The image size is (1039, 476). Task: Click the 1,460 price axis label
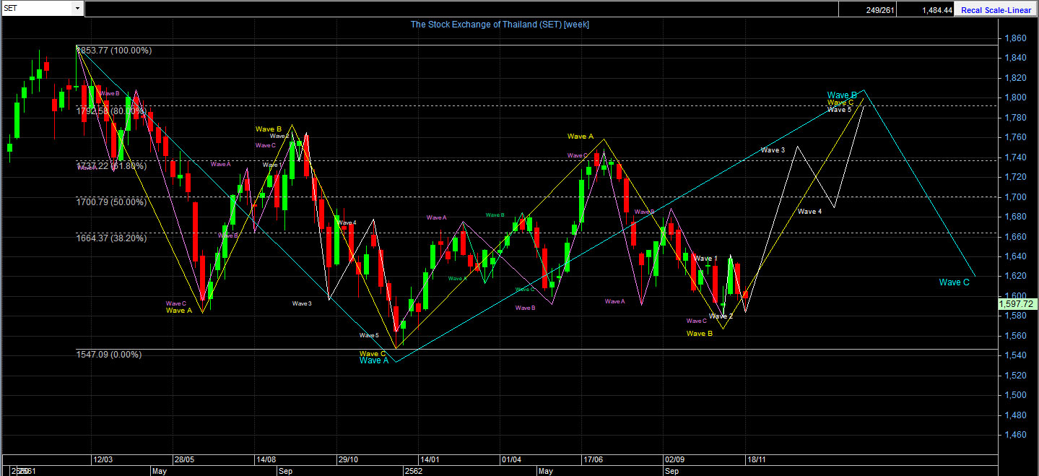[1014, 435]
